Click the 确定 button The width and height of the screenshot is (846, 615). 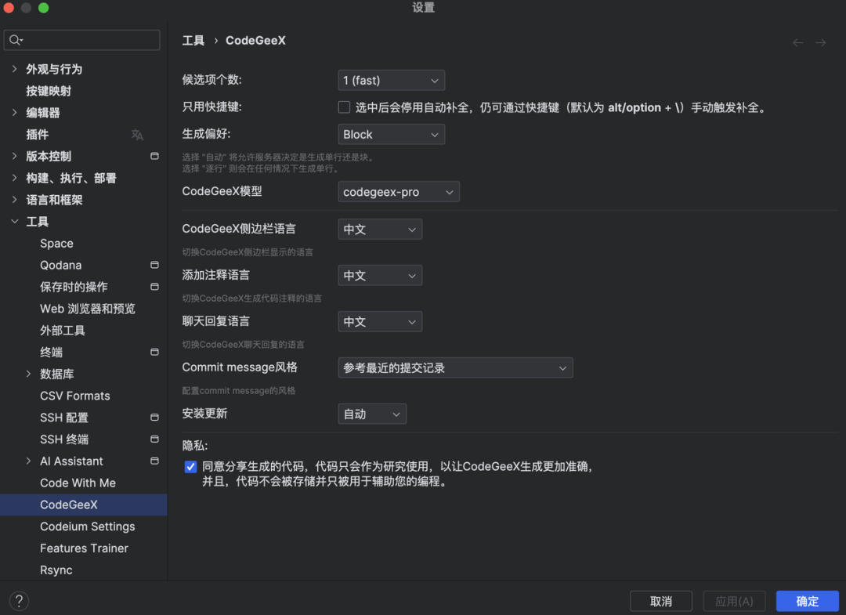tap(807, 601)
